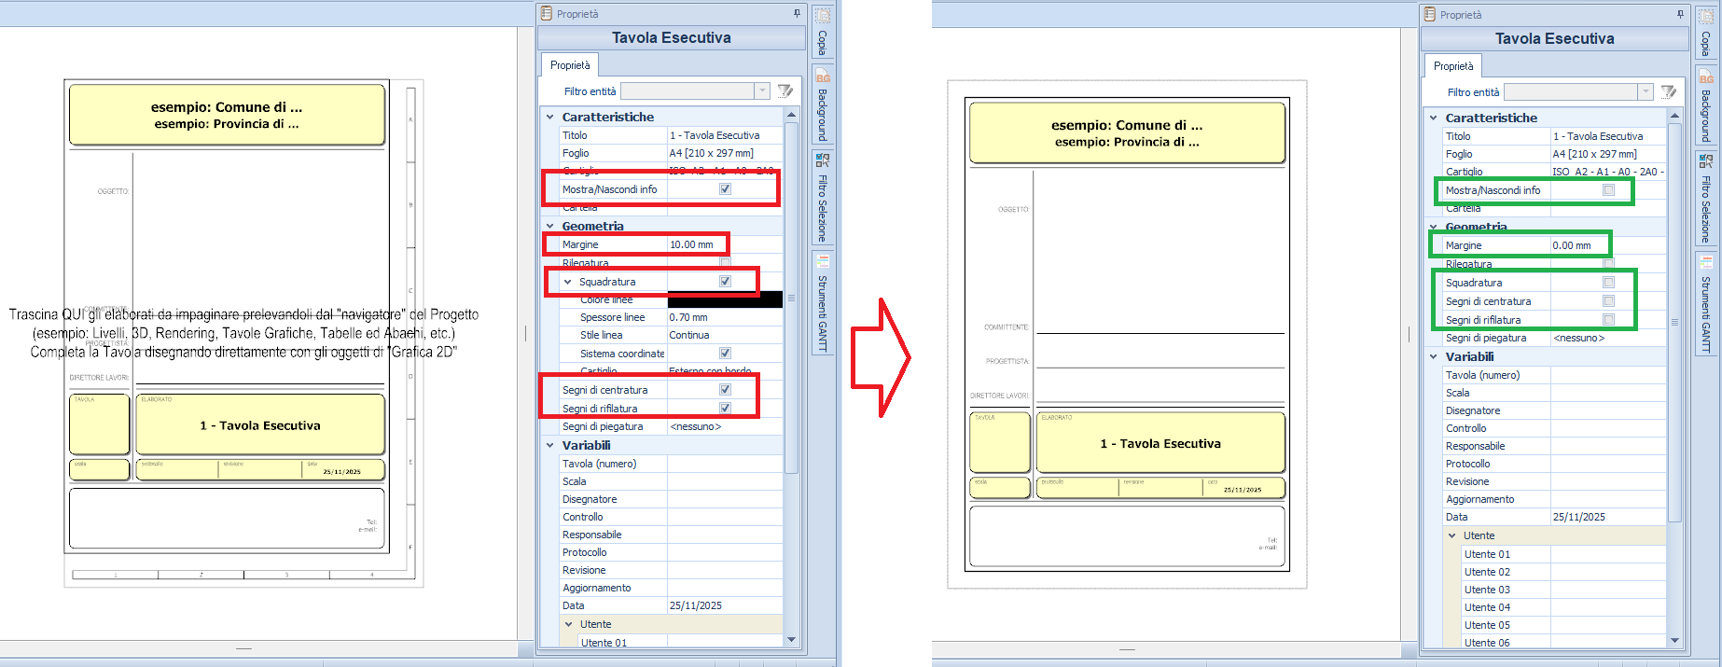Select the Proprietà tab in right panel
This screenshot has height=667, width=1722.
point(1453,66)
